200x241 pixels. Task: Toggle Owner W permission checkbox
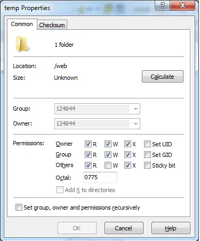[108, 144]
